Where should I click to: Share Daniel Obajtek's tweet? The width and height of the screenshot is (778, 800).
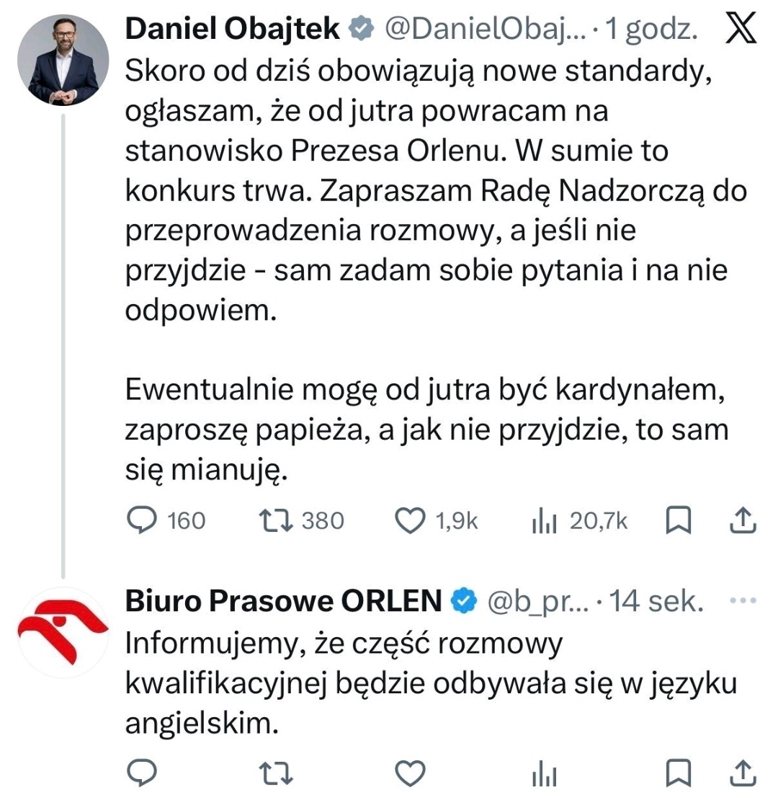point(743,520)
